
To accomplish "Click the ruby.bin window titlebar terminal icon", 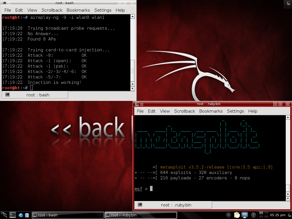I will point(137,104).
